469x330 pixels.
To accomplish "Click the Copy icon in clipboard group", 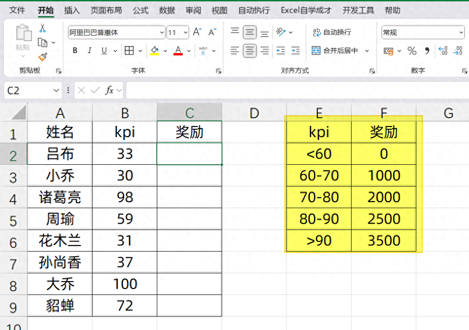I will (43, 42).
